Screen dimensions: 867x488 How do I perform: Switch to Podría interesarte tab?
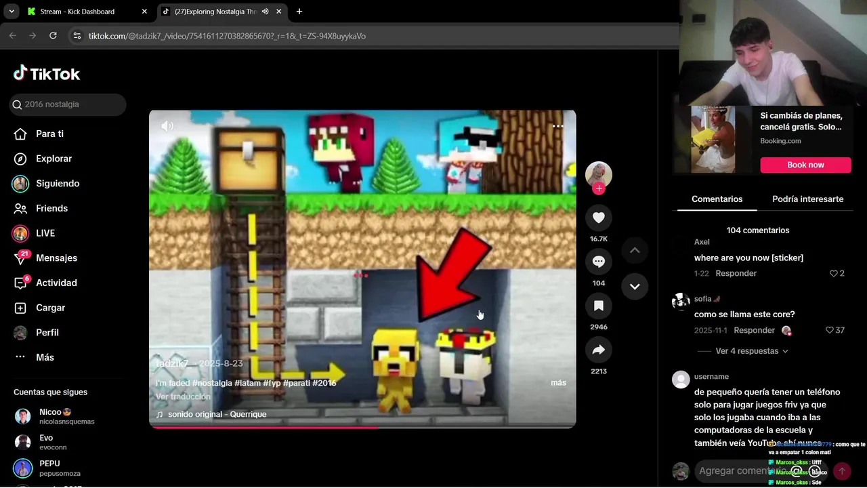(807, 199)
